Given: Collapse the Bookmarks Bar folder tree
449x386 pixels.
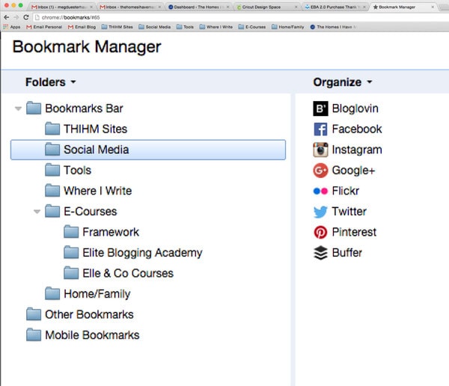Looking at the screenshot, I should 19,109.
